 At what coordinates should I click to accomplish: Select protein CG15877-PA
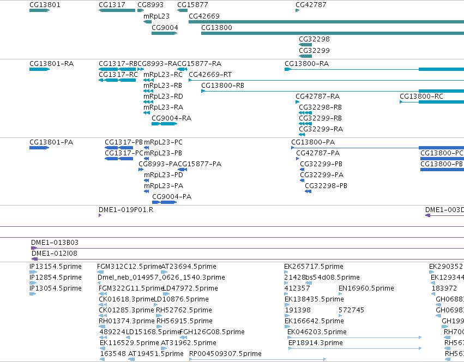pyautogui.click(x=200, y=164)
